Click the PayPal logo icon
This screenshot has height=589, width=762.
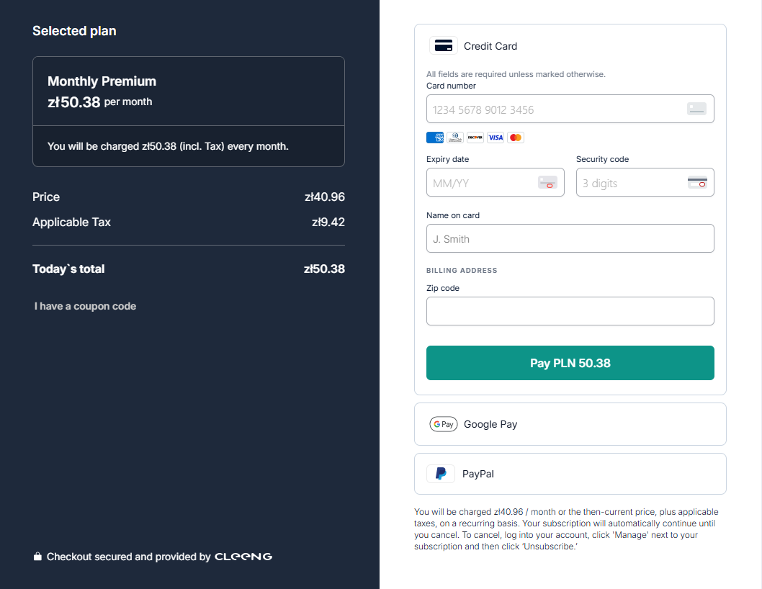(441, 474)
